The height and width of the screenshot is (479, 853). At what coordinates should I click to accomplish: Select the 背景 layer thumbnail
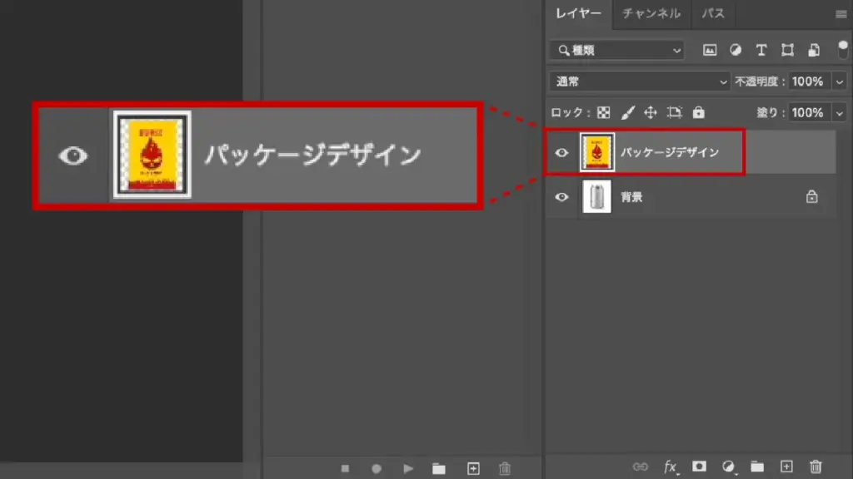(597, 197)
